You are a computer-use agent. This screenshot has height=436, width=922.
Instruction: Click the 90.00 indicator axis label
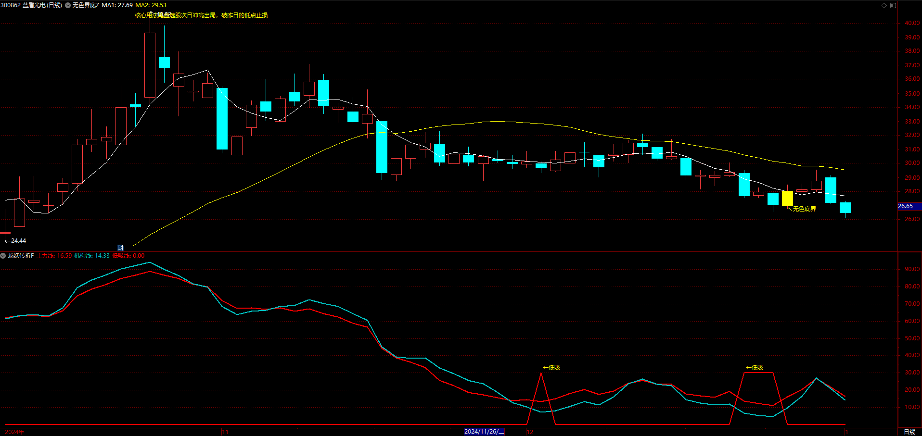pos(912,269)
